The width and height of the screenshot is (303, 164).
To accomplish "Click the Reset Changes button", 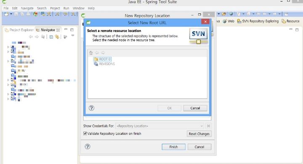I will pos(199,134).
